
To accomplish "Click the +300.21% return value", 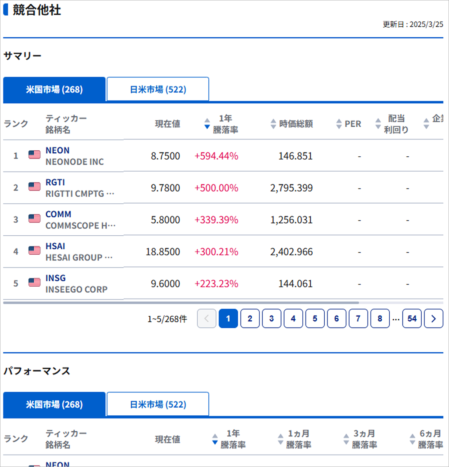I will point(216,252).
